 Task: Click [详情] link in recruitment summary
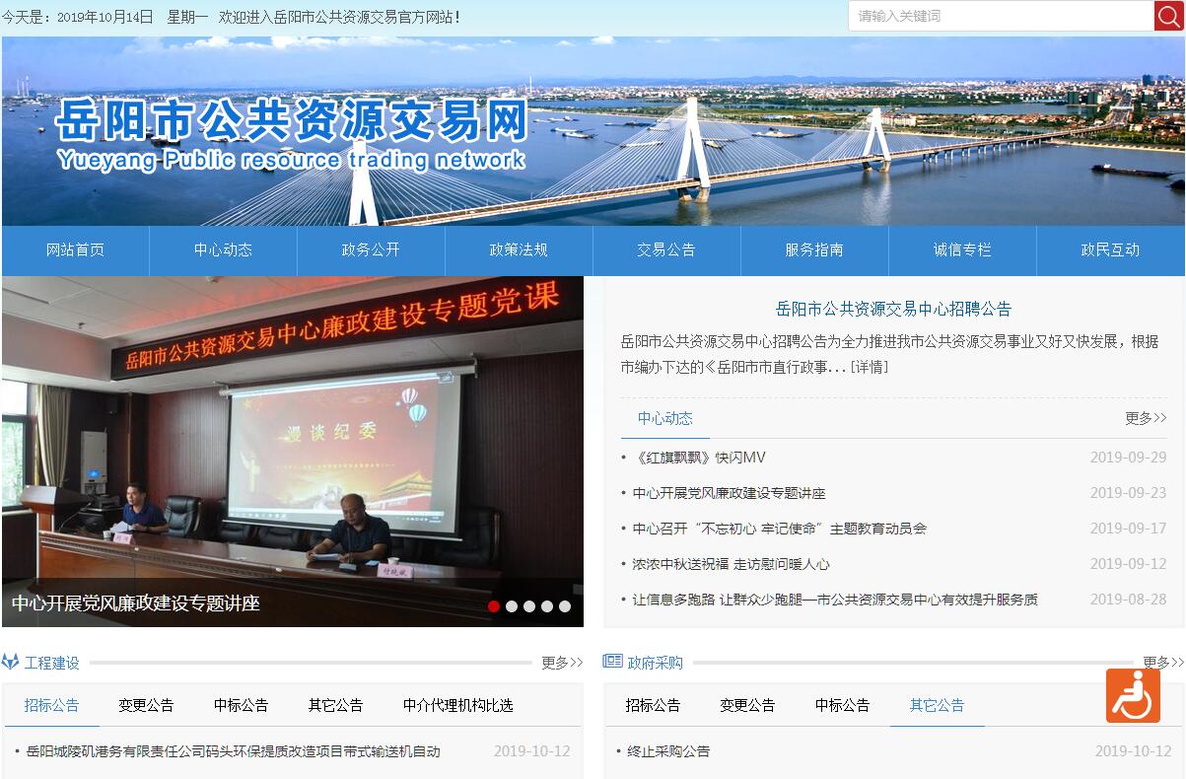coord(869,367)
